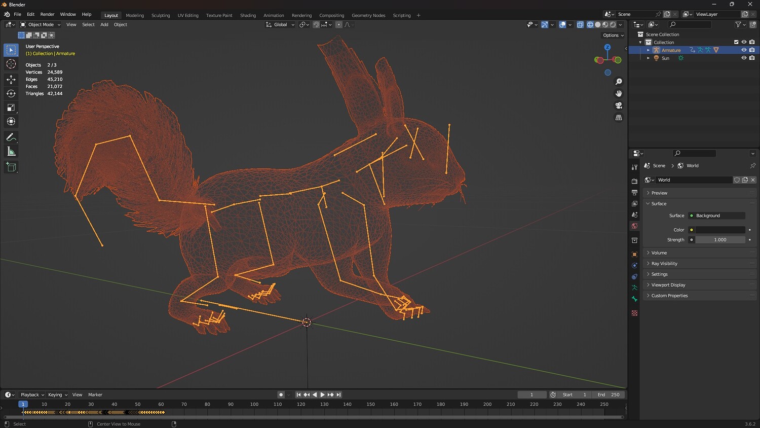Toggle Sun visibility eye icon
This screenshot has height=428, width=760.
[744, 58]
